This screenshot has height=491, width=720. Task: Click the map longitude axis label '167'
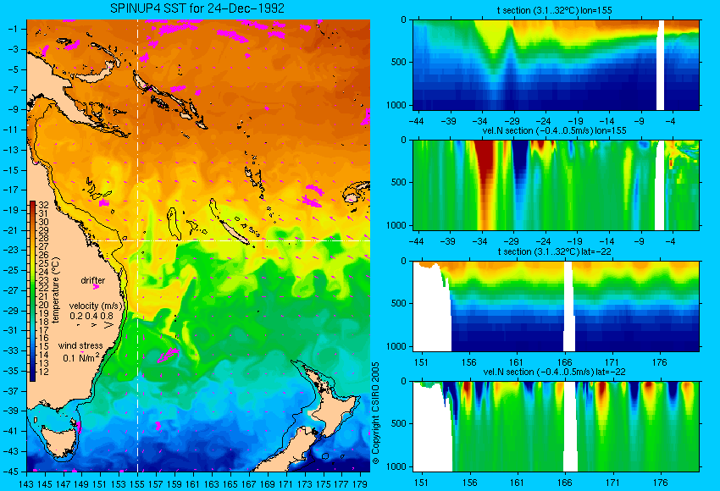click(248, 483)
